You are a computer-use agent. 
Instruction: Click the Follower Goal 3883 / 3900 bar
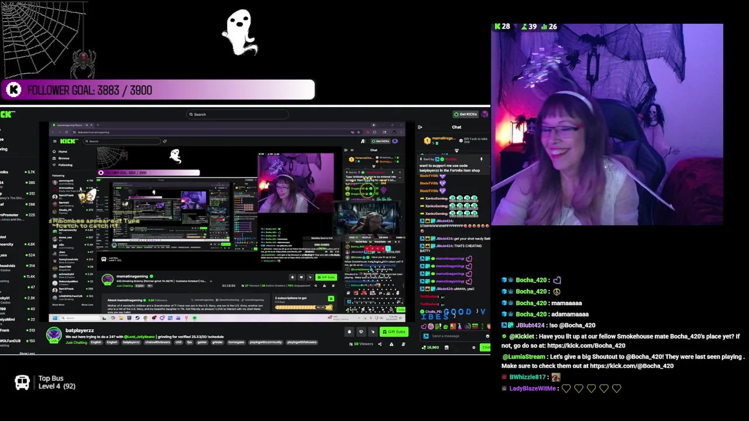[x=157, y=90]
